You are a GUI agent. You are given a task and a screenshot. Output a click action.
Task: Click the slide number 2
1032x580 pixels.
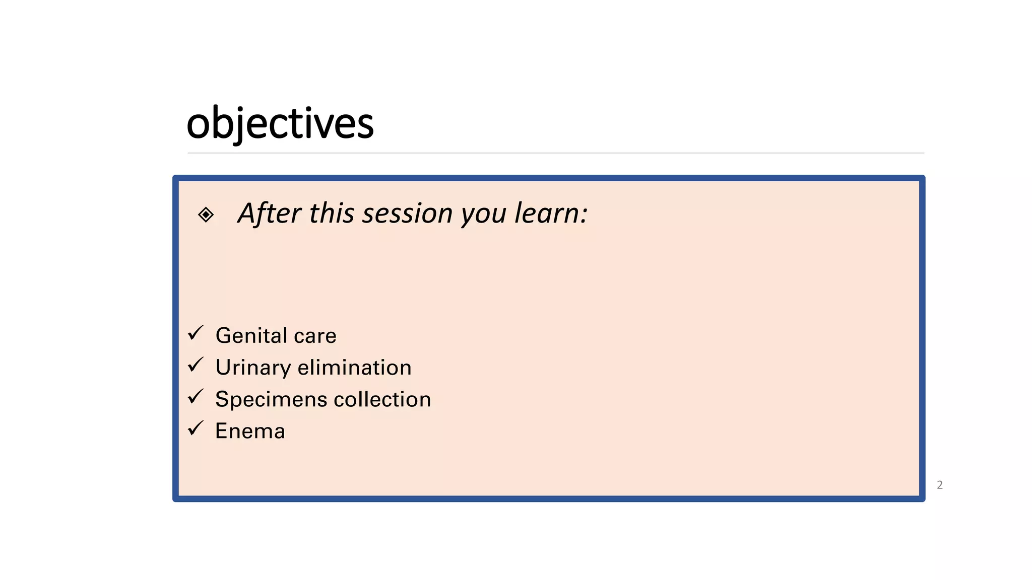(x=940, y=485)
